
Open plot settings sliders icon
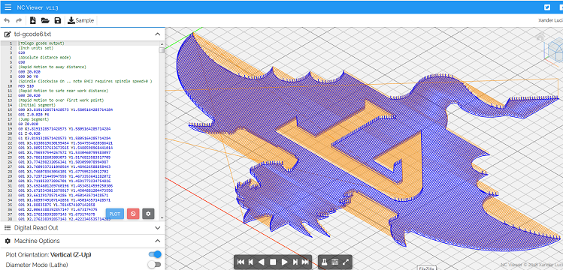click(335, 262)
